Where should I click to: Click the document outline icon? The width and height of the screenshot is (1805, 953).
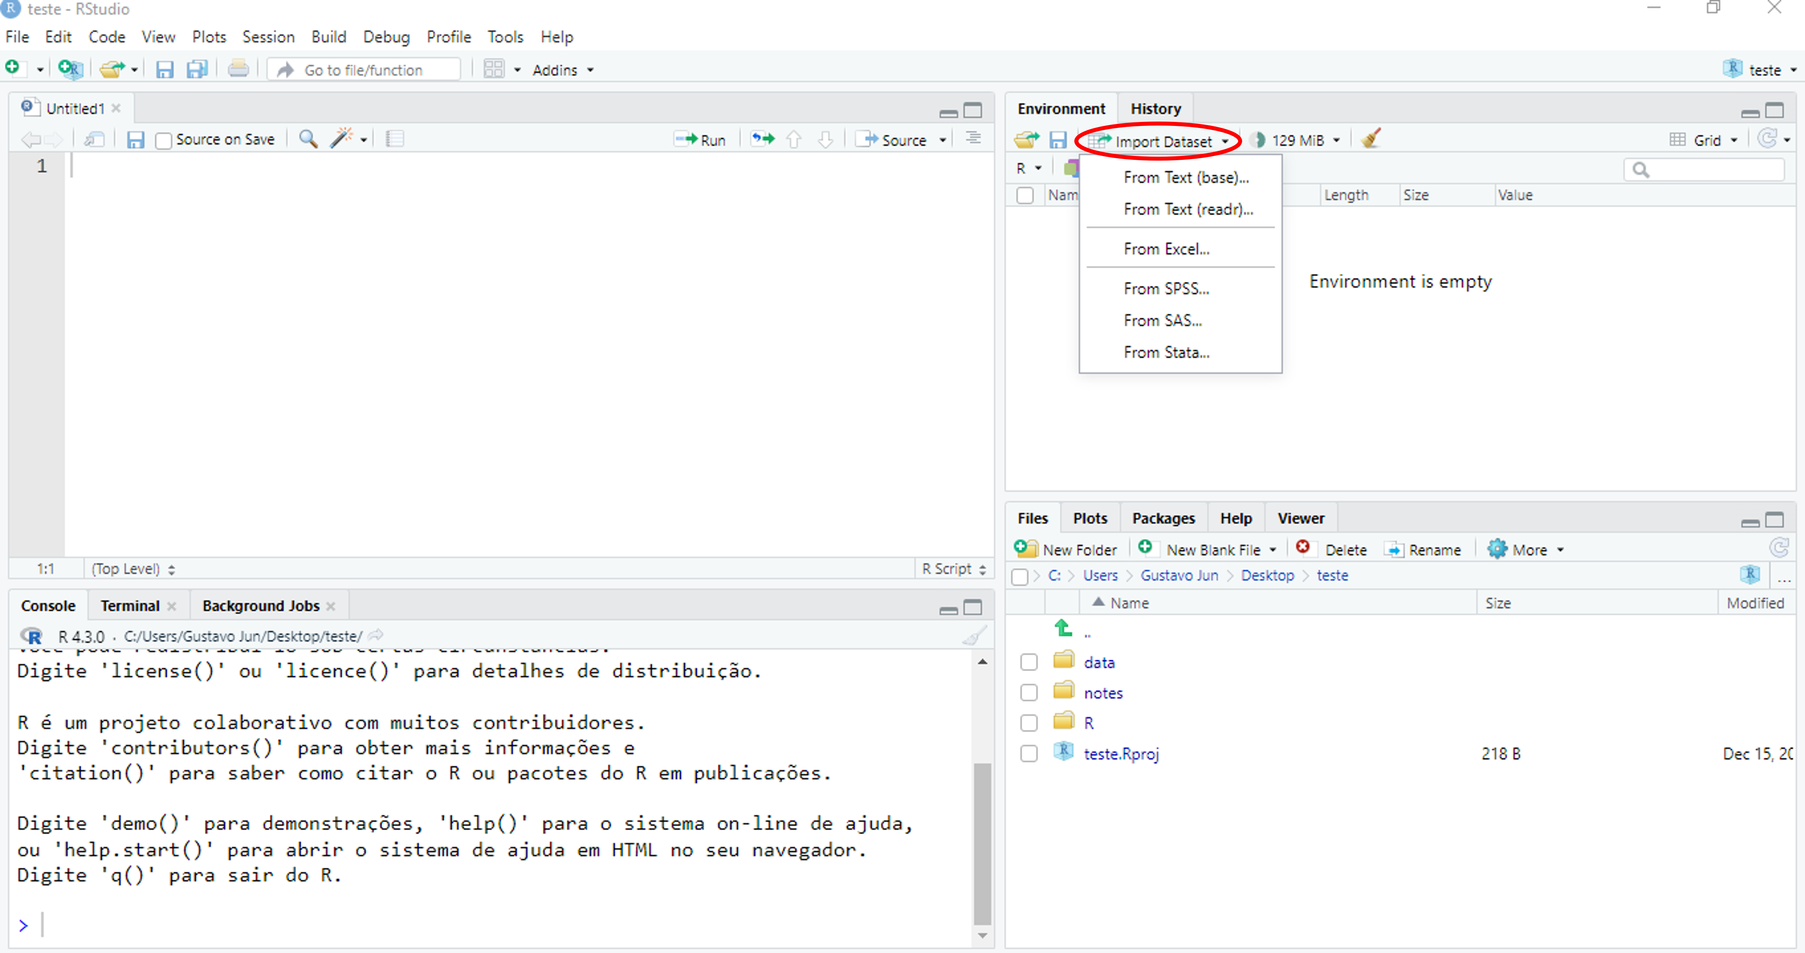pyautogui.click(x=973, y=139)
